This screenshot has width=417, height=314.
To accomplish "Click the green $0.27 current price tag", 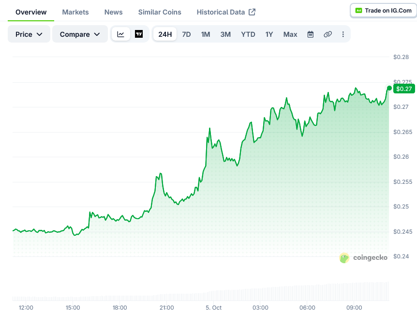I will (404, 89).
